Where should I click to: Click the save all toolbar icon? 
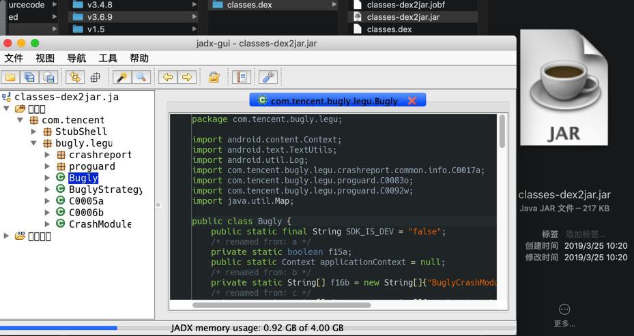[29, 77]
